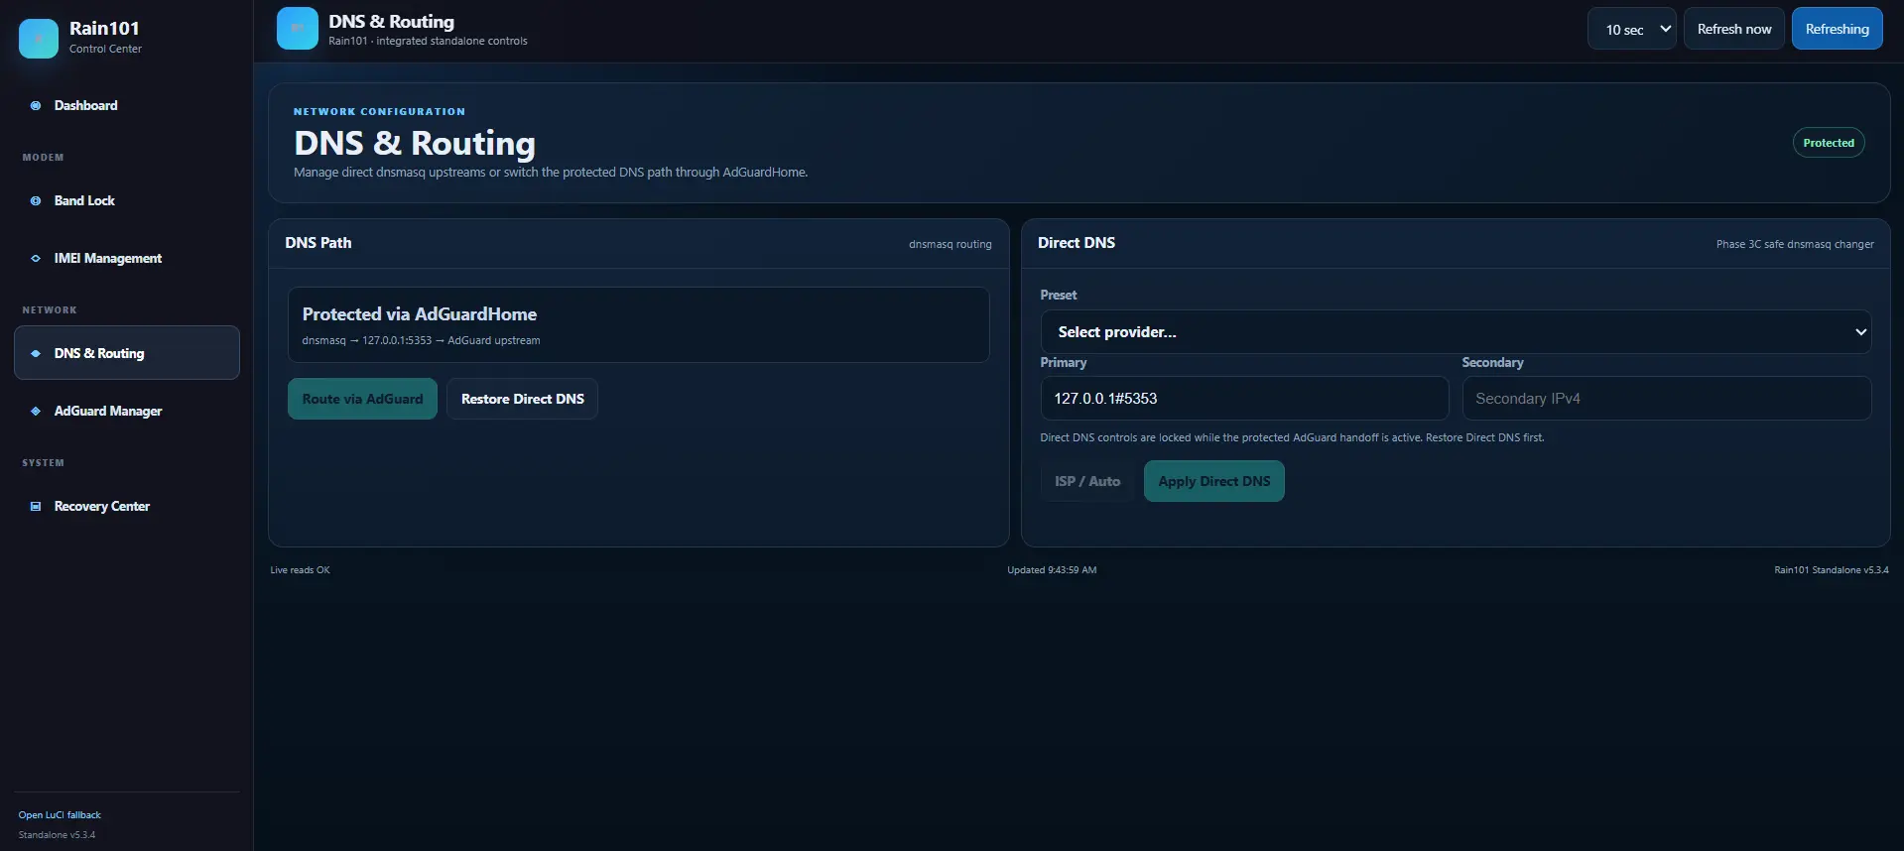The image size is (1904, 851).
Task: Click the AdGuard Manager sidebar icon
Action: click(x=36, y=411)
